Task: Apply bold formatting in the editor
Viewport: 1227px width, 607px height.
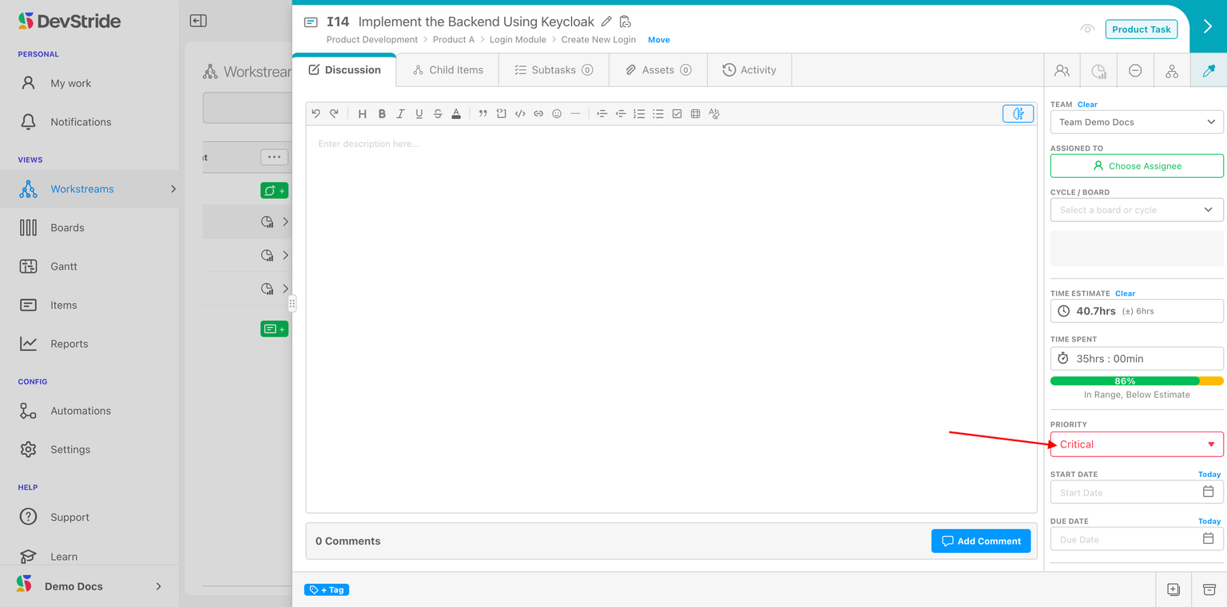Action: point(382,114)
